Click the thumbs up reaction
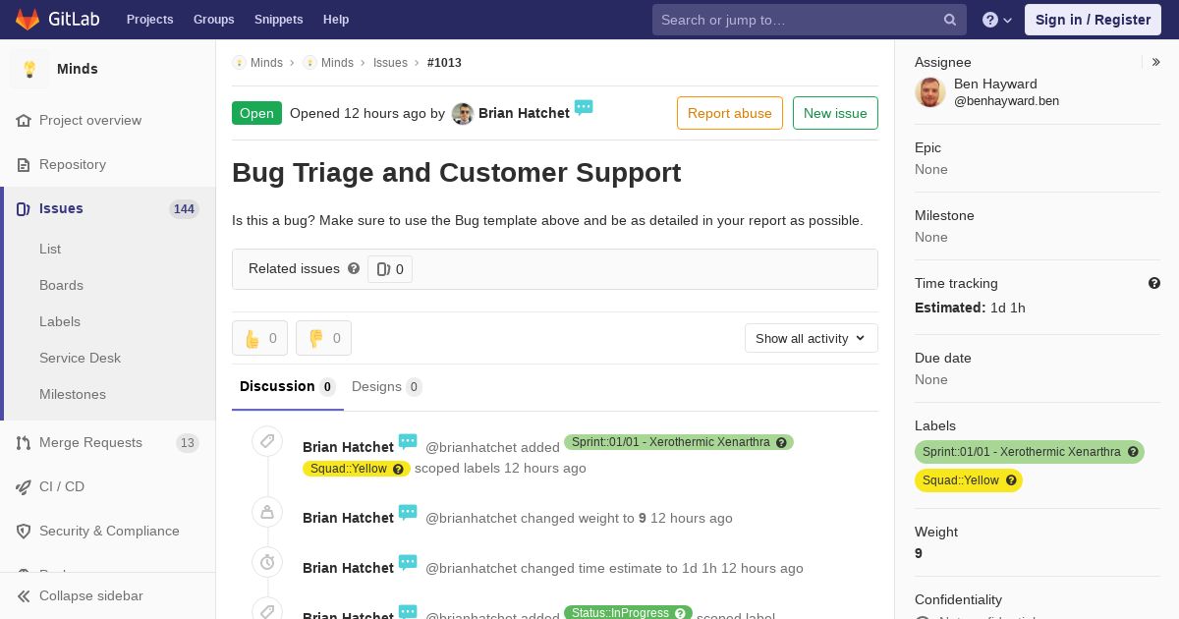Screen dimensions: 1179x619 click(x=259, y=338)
